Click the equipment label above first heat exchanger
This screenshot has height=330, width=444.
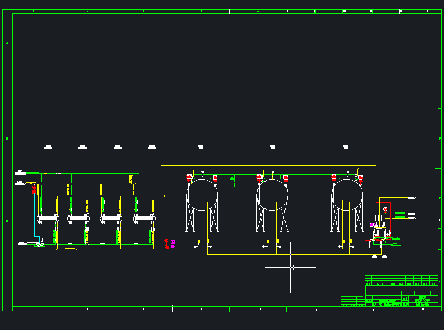tap(49, 147)
